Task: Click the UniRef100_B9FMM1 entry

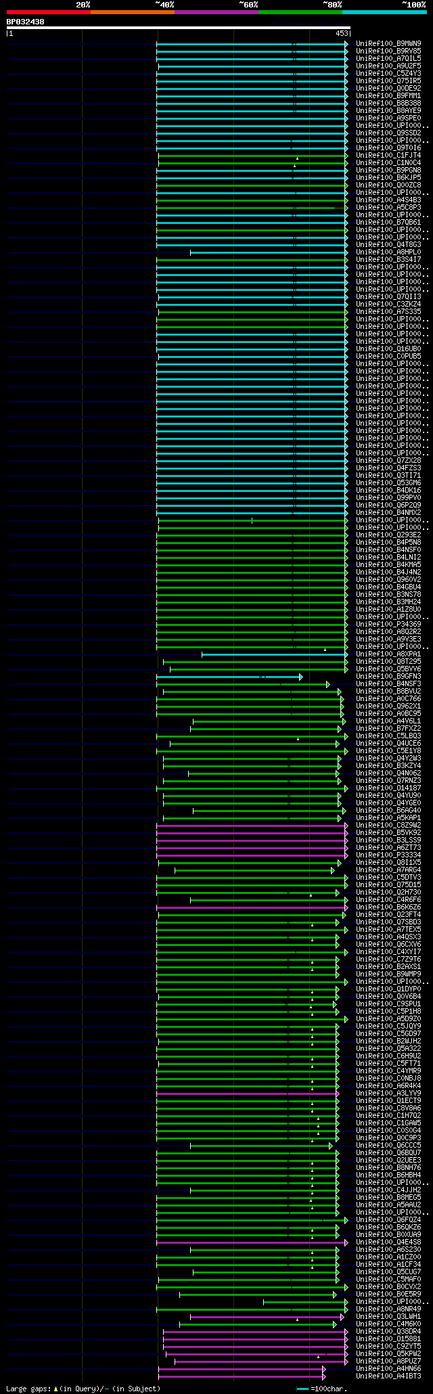Action: point(388,95)
